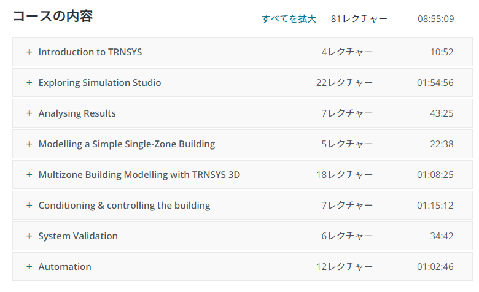Expand the Introduction to TRNSYS section plus icon
Screen dimensions: 479x292
coord(29,52)
